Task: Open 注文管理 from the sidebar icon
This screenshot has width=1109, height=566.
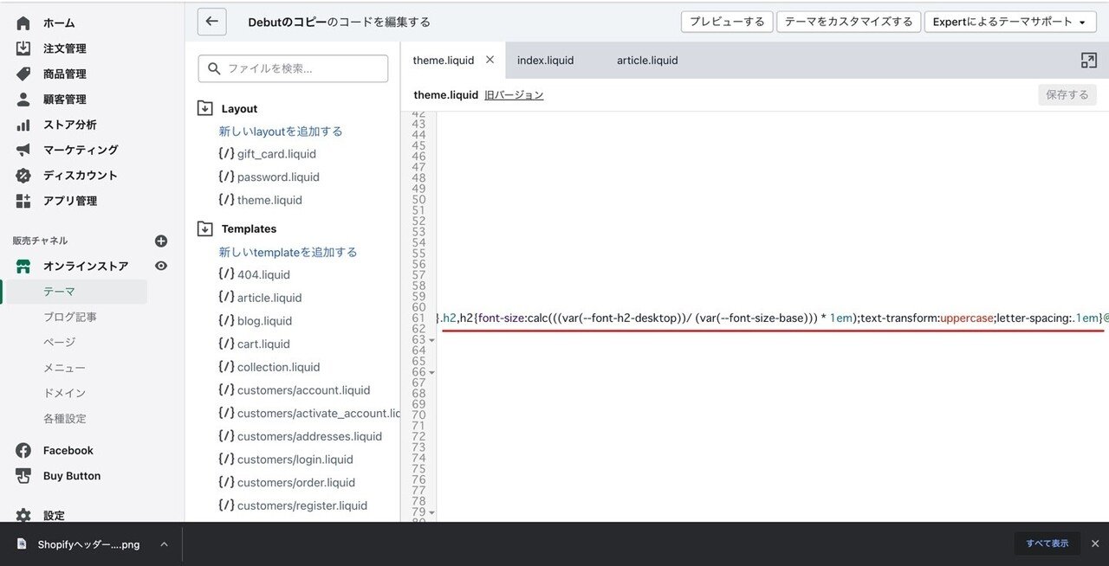Action: tap(22, 48)
